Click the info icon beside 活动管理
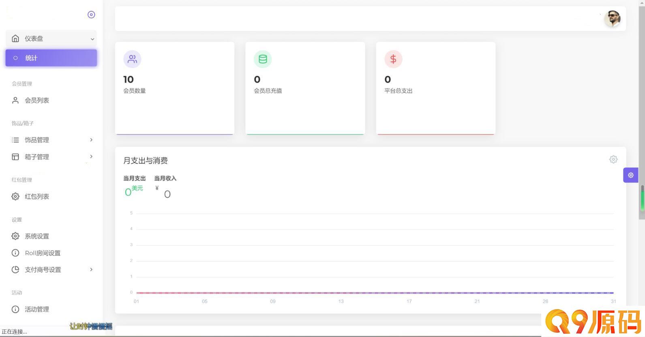Screen dimensions: 645x337 (x=15, y=309)
